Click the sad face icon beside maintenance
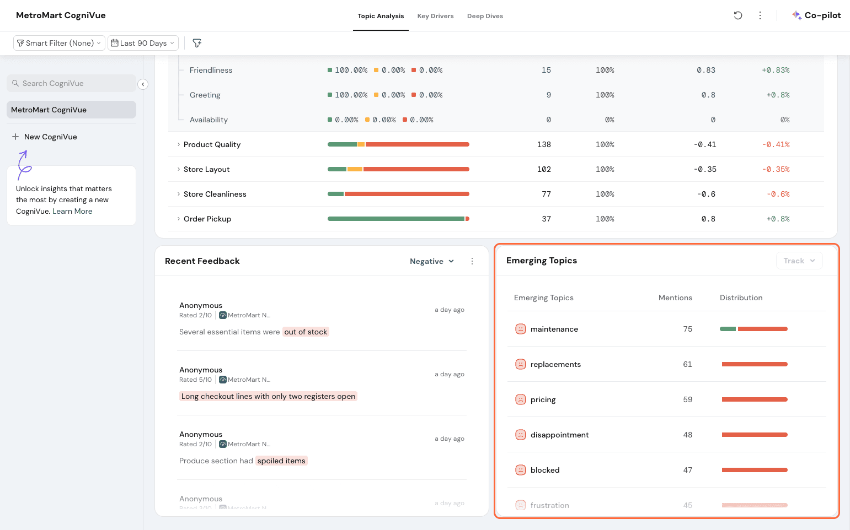The image size is (850, 530). pos(520,329)
